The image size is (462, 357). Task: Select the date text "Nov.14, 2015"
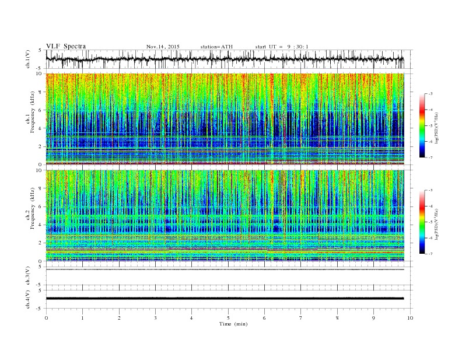[163, 47]
